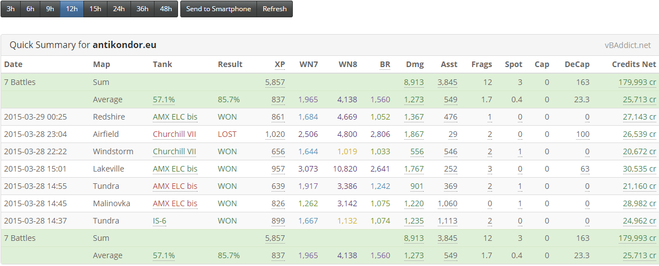Select the 36h time range
The height and width of the screenshot is (266, 659).
point(142,9)
